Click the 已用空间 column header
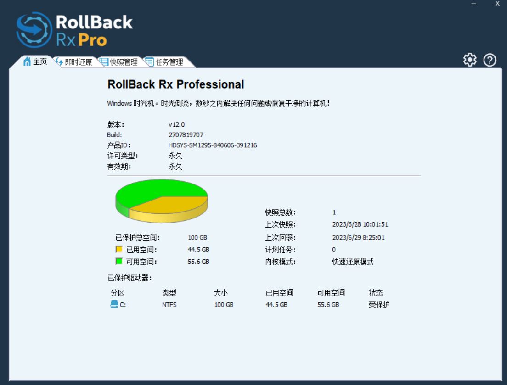This screenshot has height=385, width=507. click(279, 293)
